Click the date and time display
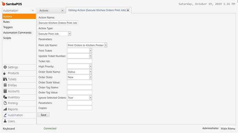 (x=207, y=4)
